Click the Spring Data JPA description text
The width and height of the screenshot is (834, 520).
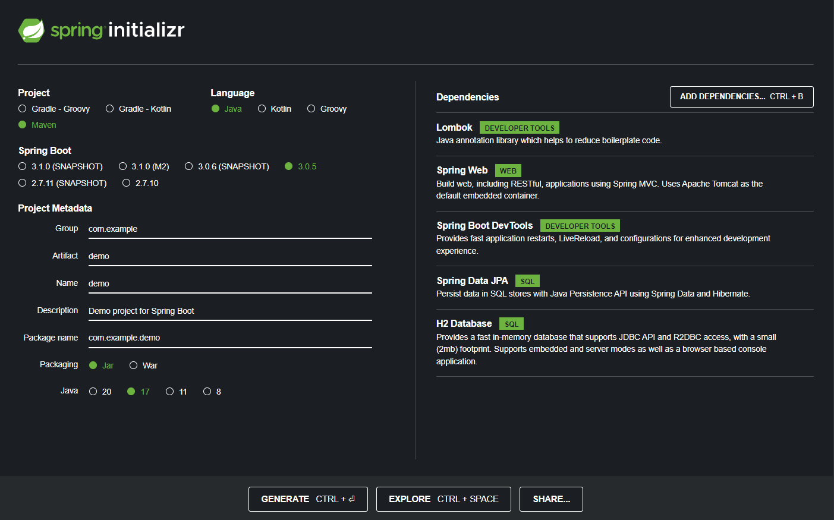click(x=593, y=294)
